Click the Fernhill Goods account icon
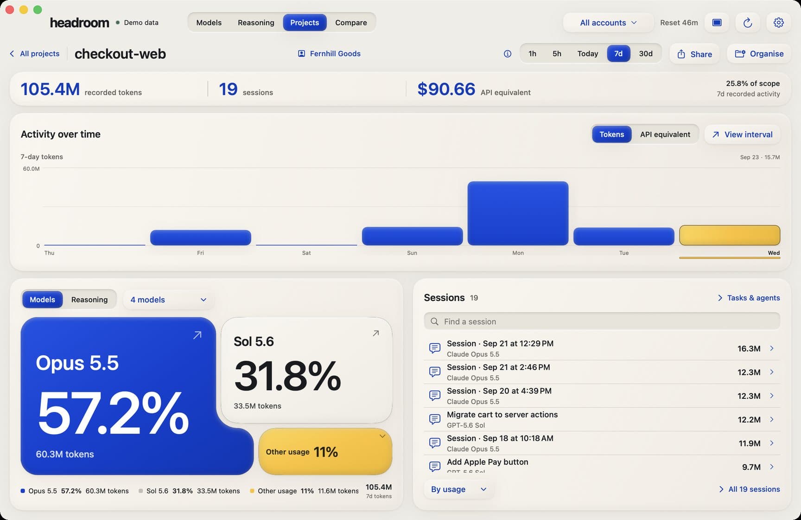Image resolution: width=801 pixels, height=520 pixels. click(301, 54)
